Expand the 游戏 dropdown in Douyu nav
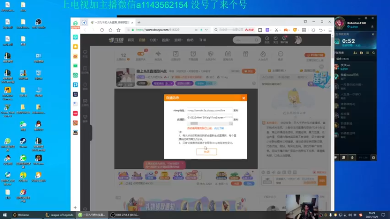Image resolution: width=390 pixels, height=219 pixels. [x=178, y=40]
